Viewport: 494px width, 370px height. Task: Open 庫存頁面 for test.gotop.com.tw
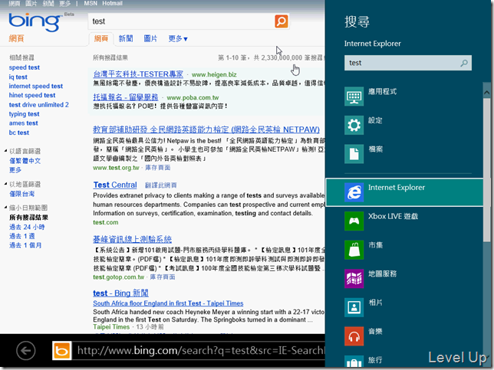(x=163, y=277)
